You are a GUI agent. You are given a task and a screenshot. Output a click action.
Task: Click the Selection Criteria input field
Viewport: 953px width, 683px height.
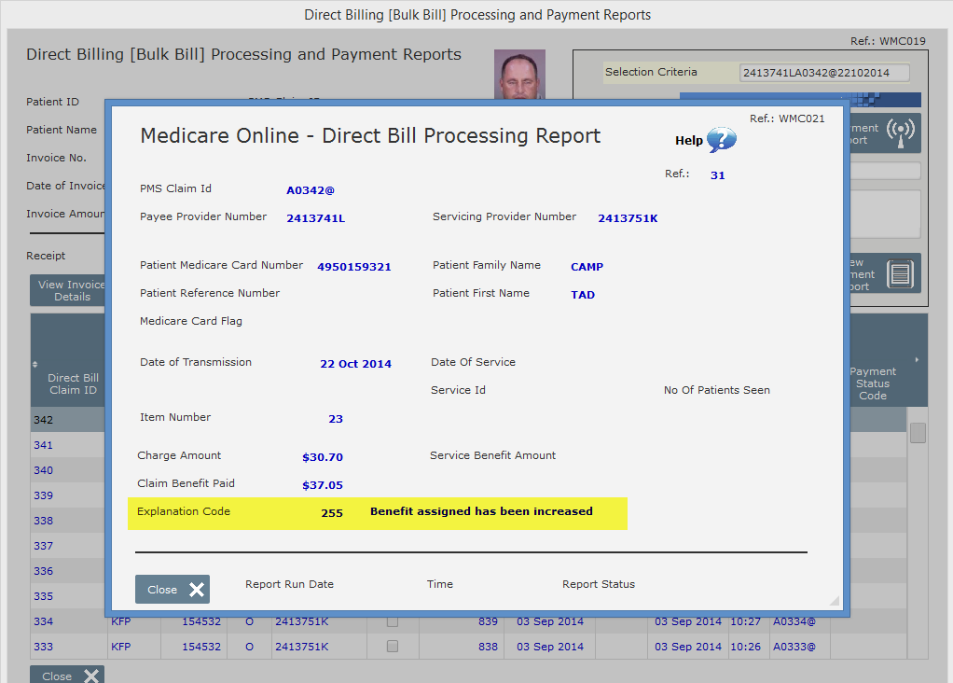pyautogui.click(x=824, y=73)
